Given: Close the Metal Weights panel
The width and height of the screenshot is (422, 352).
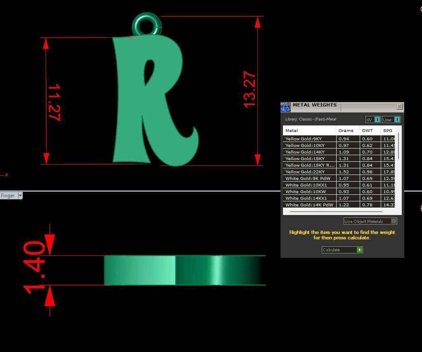Looking at the screenshot, I should tap(399, 106).
